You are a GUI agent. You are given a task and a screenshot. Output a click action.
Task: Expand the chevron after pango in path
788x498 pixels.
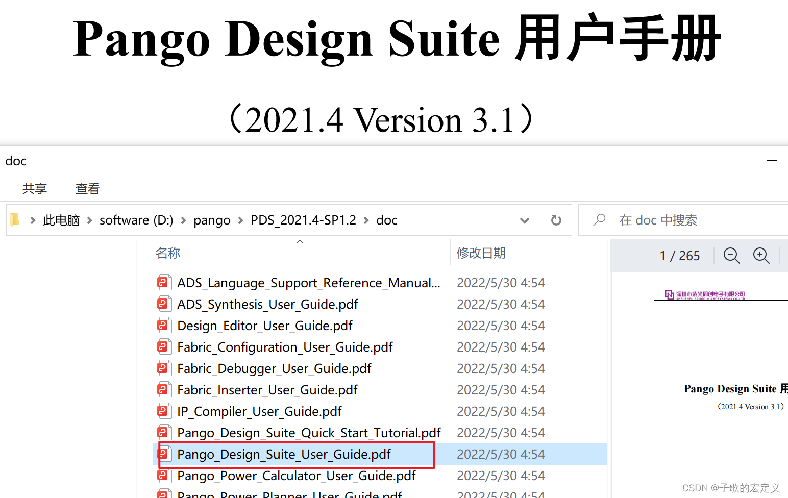pos(240,220)
